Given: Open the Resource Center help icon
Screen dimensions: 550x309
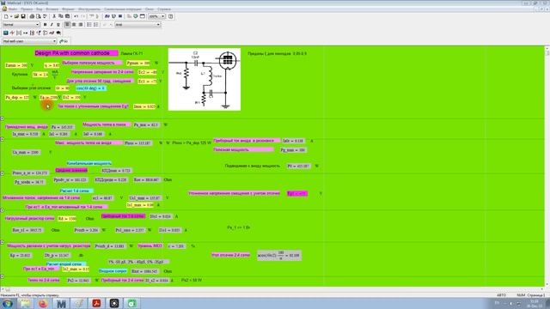Looking at the screenshot, I should coord(171,16).
